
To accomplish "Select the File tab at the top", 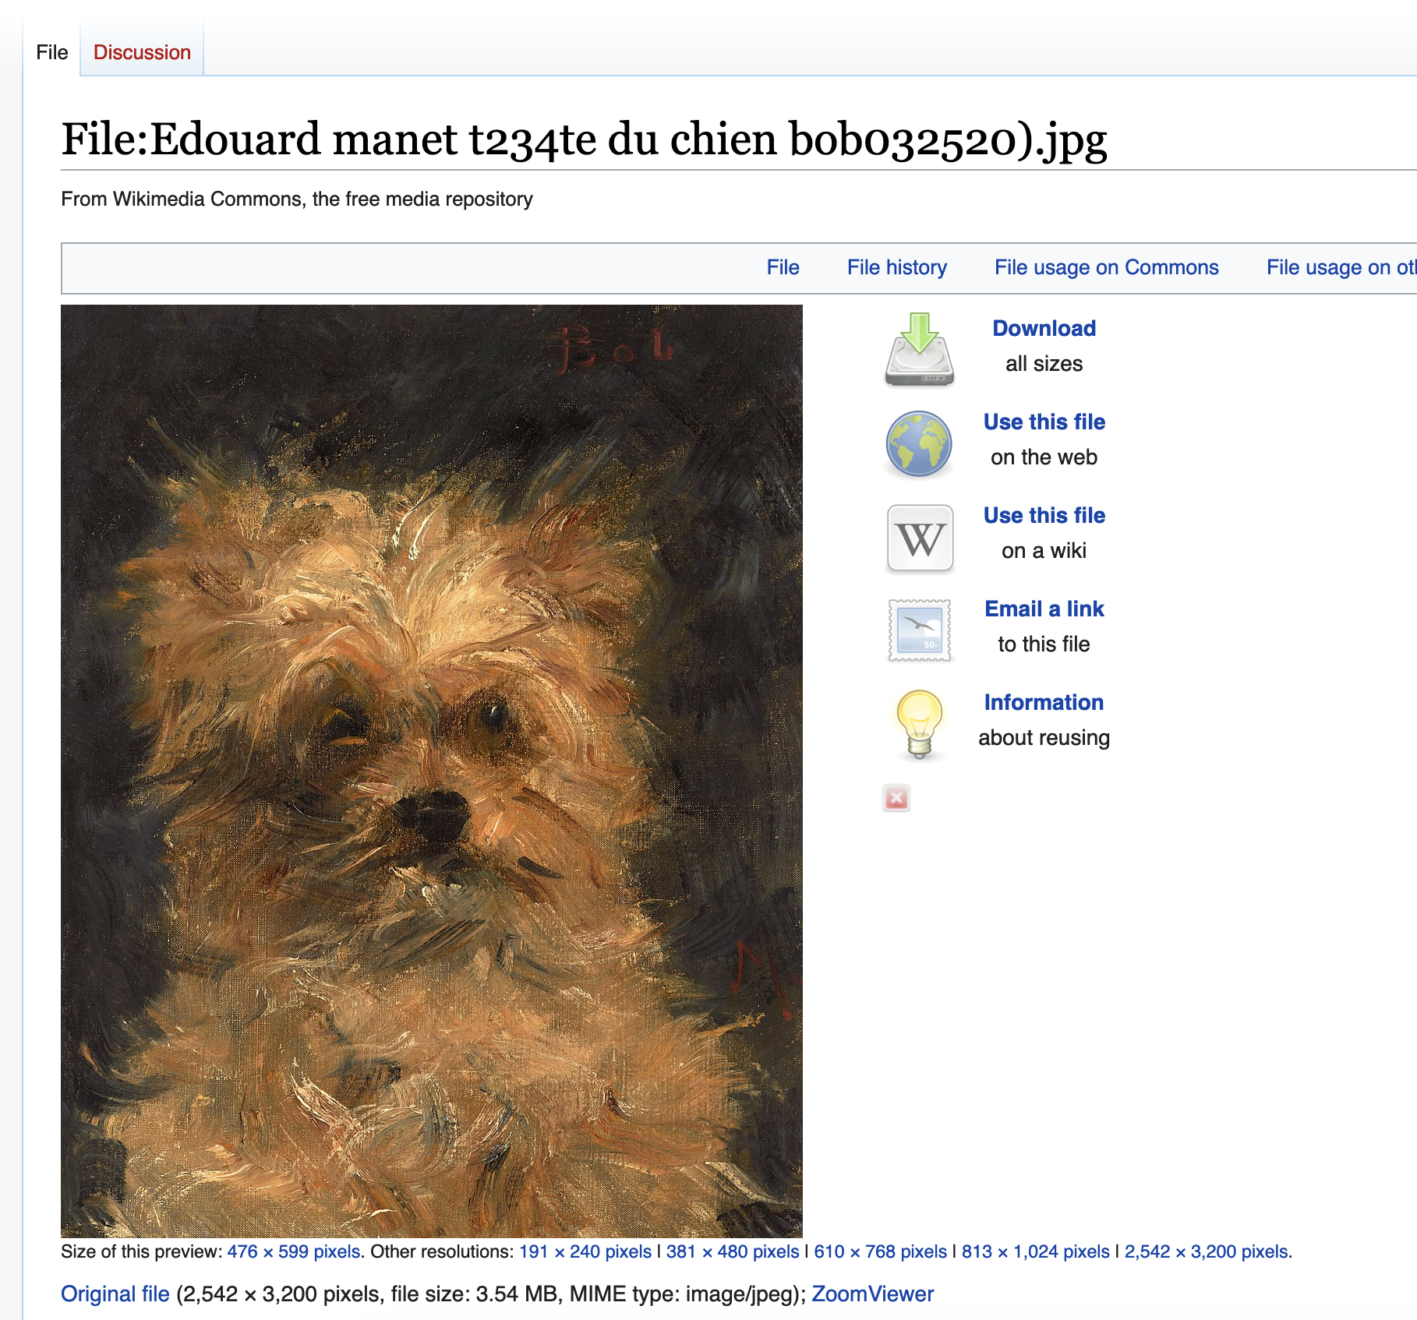I will [52, 52].
